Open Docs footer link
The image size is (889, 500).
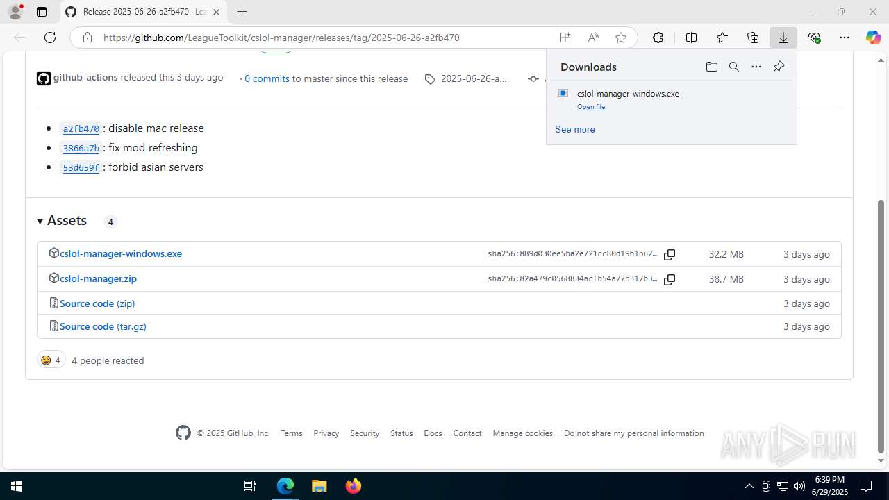(433, 433)
